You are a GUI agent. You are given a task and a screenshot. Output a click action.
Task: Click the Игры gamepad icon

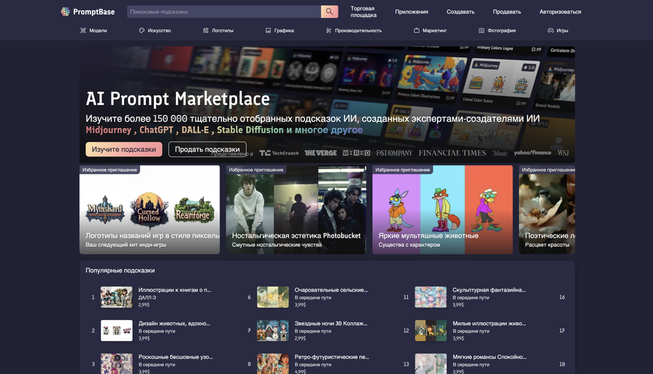(551, 30)
